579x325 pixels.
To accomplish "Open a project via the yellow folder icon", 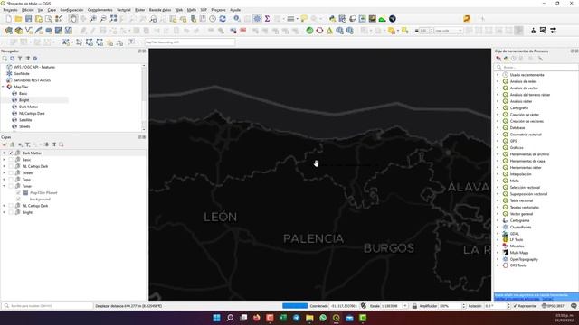I will pyautogui.click(x=18, y=19).
